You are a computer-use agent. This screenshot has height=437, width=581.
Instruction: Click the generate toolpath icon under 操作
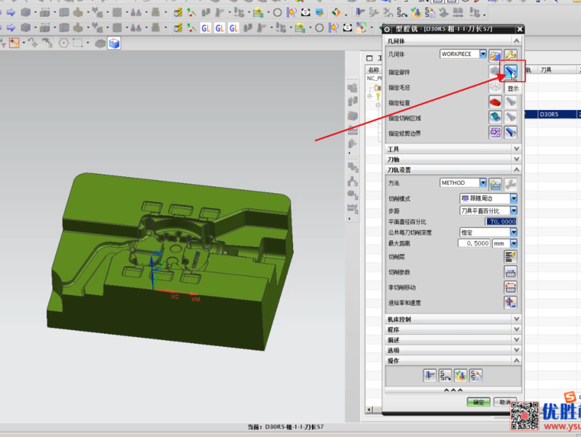(430, 376)
